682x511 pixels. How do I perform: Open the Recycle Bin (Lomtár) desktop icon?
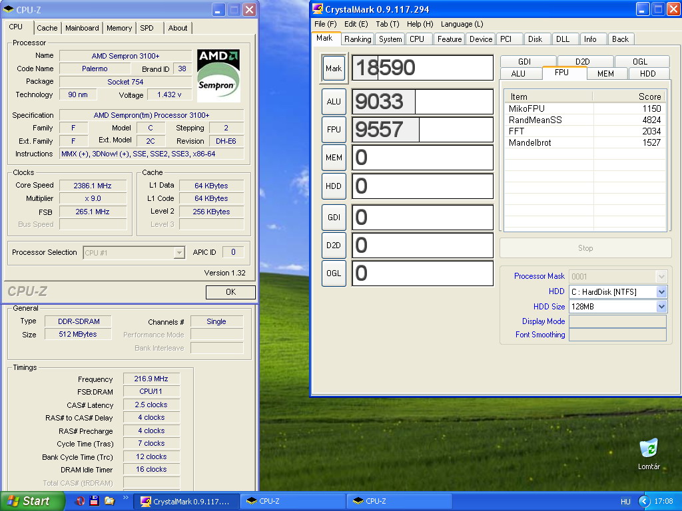pyautogui.click(x=649, y=454)
